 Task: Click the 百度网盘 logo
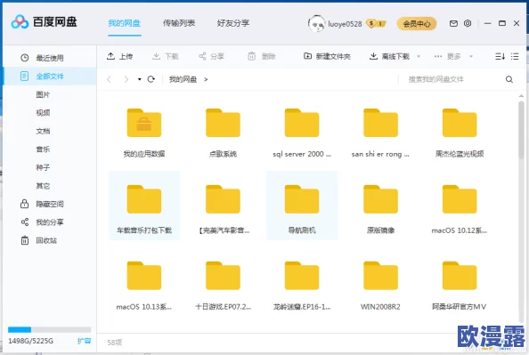[45, 22]
